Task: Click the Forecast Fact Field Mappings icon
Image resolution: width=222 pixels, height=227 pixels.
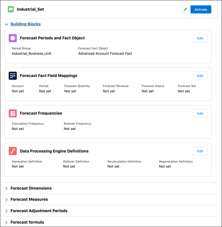Action: 13,76
